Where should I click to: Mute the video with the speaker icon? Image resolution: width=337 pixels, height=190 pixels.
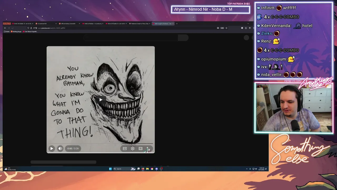click(x=60, y=149)
